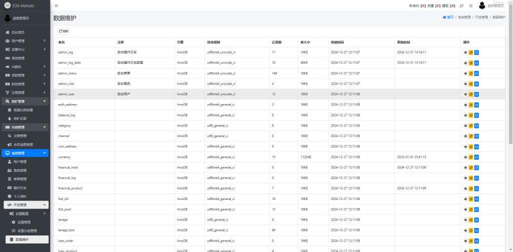Click the blue repair icon for admin_role
The image size is (513, 252).
(x=476, y=83)
